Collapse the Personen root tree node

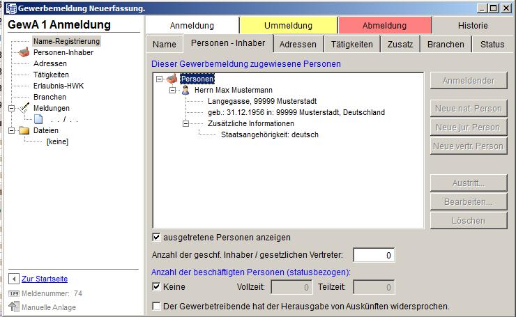click(160, 79)
